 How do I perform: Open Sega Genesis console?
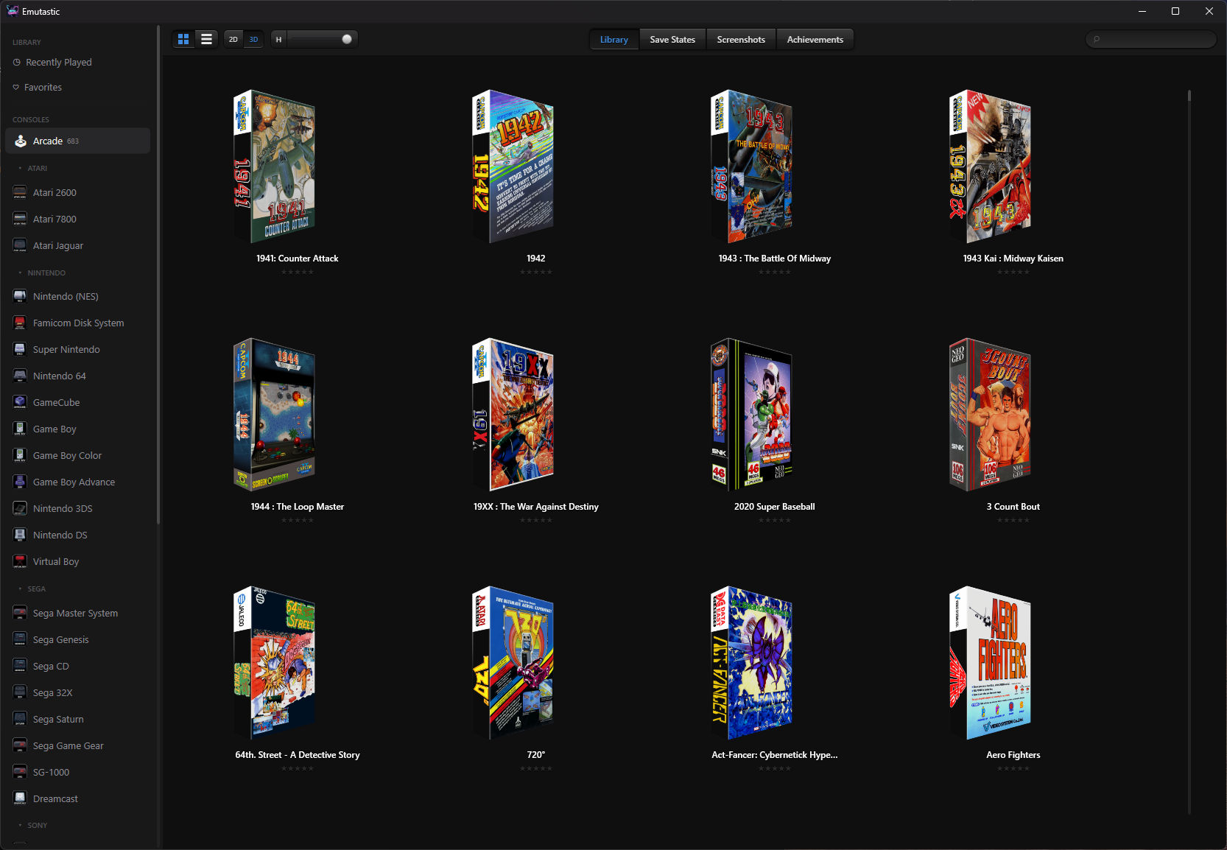click(78, 639)
